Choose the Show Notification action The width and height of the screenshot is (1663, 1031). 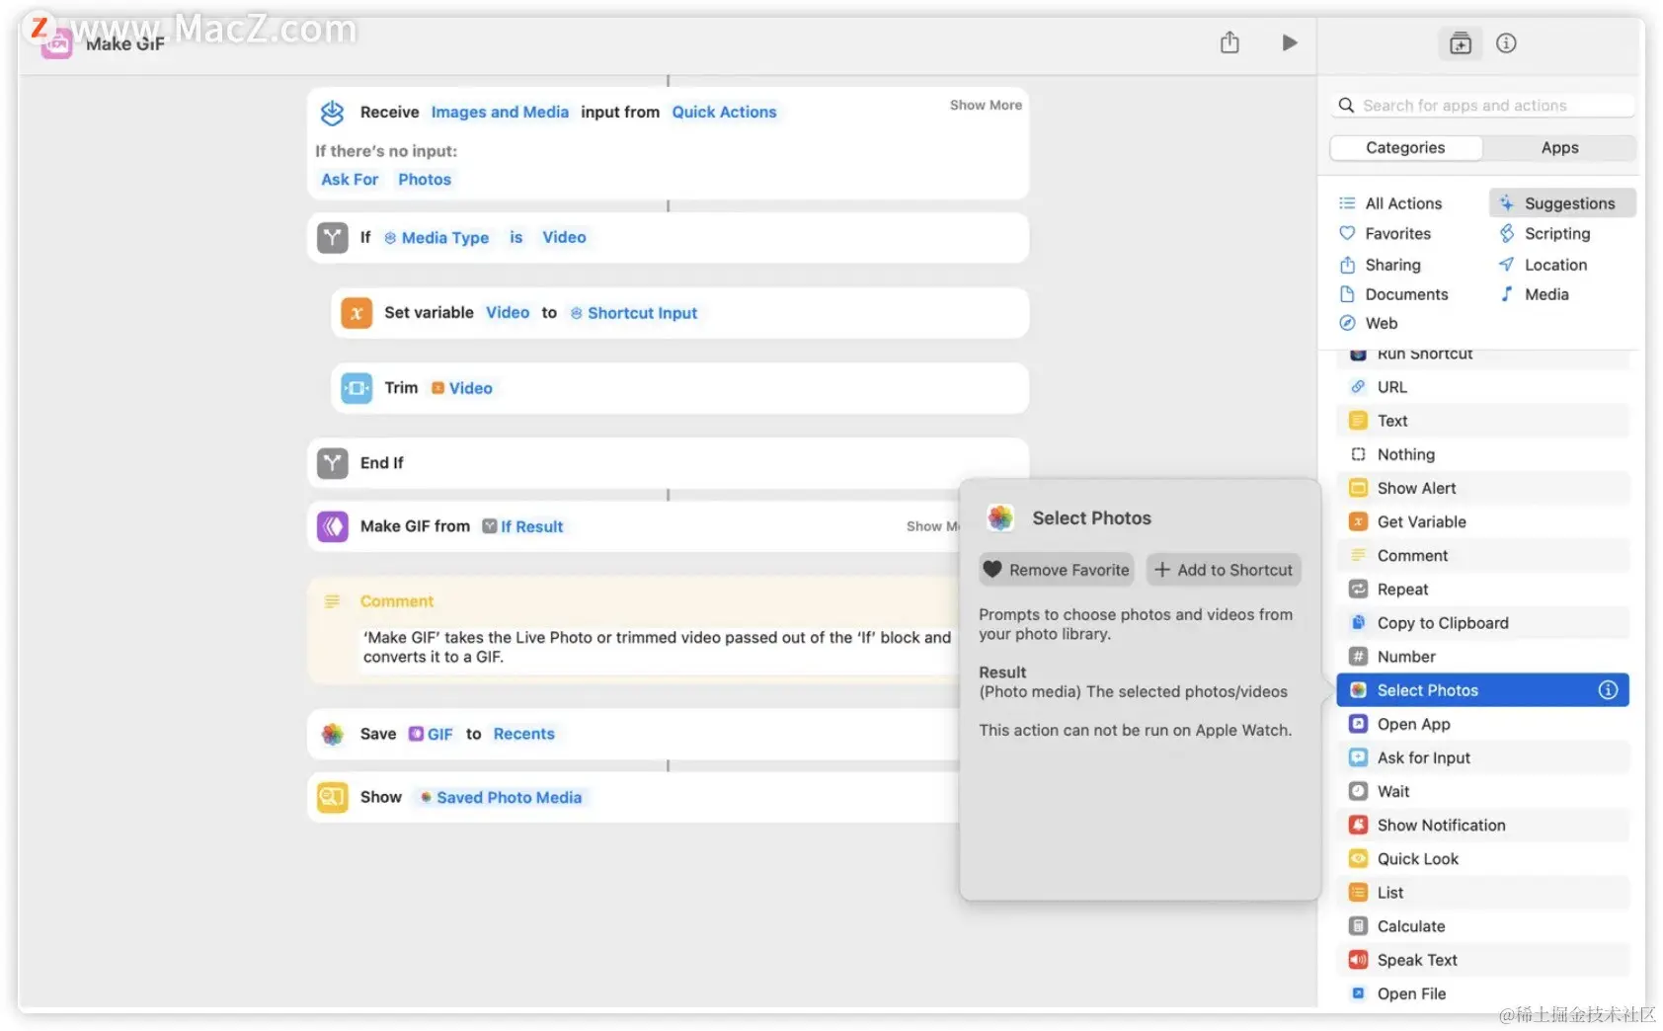1482,825
